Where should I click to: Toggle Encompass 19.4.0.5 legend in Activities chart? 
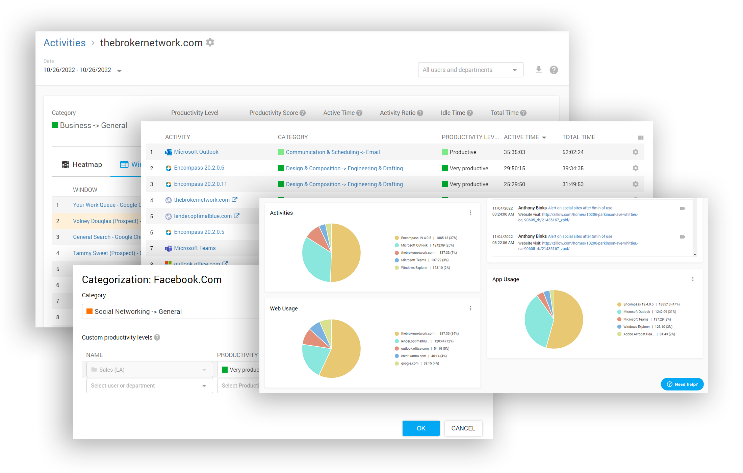[x=416, y=238]
